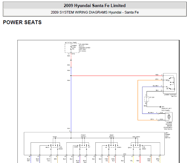
Task: Click the 'SLIDE' switch label
Action: pyautogui.click(x=54, y=137)
